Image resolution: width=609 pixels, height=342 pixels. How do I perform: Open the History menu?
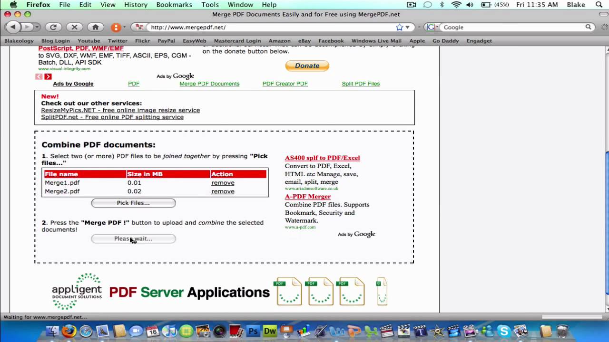coord(136,5)
